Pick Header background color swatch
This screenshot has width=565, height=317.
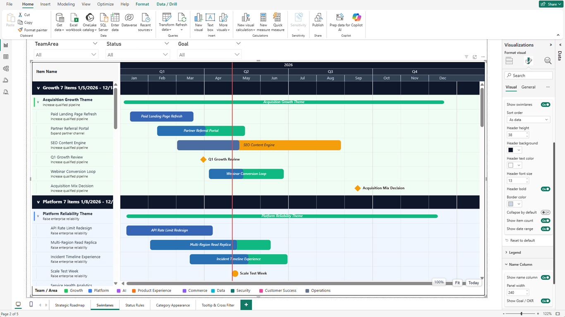pyautogui.click(x=515, y=150)
